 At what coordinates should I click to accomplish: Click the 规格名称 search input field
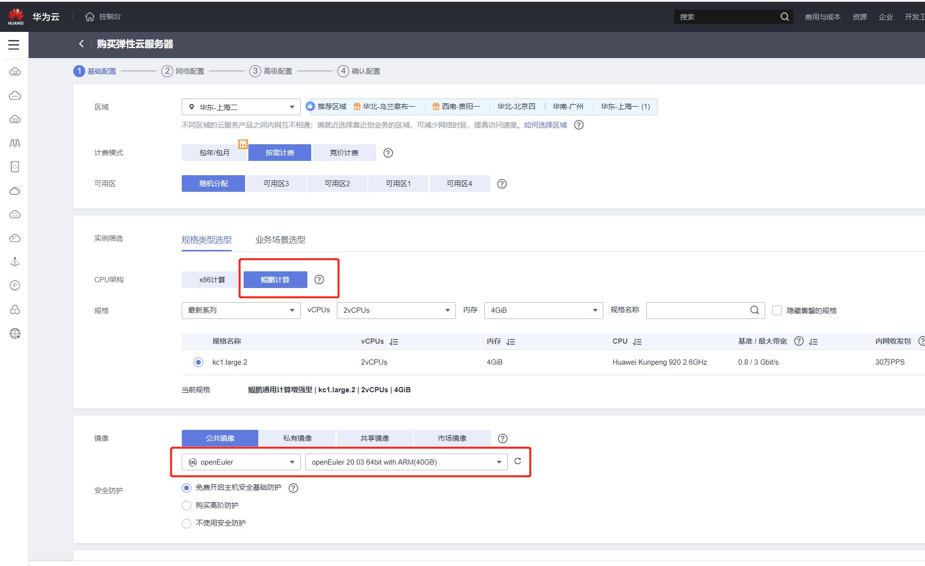[x=697, y=310]
